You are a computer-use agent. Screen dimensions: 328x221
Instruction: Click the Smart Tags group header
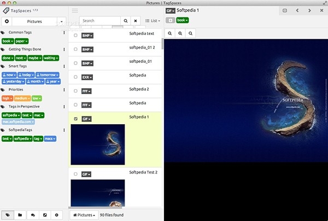[17, 66]
